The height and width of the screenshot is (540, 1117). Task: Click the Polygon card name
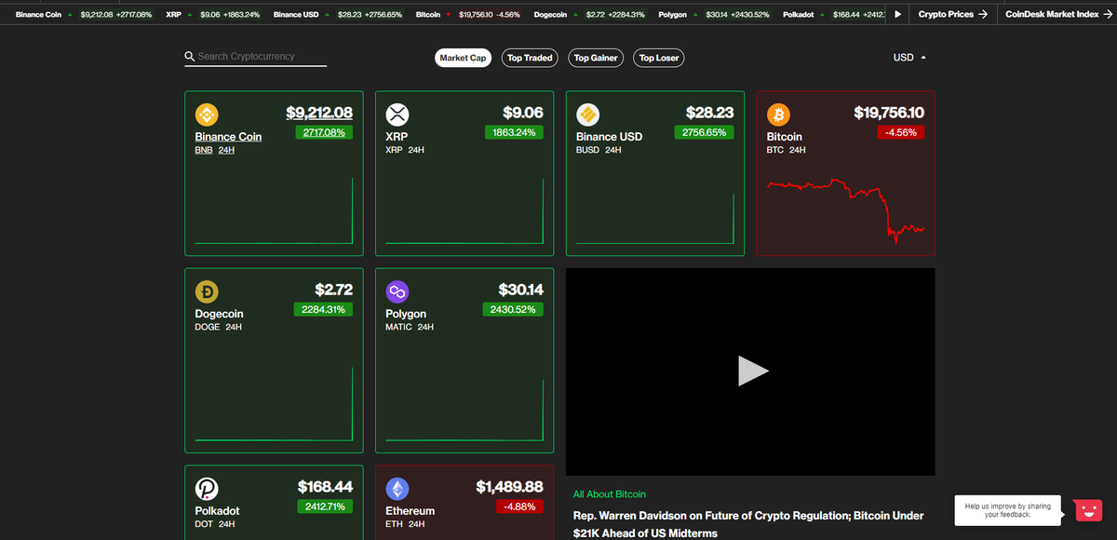(406, 315)
